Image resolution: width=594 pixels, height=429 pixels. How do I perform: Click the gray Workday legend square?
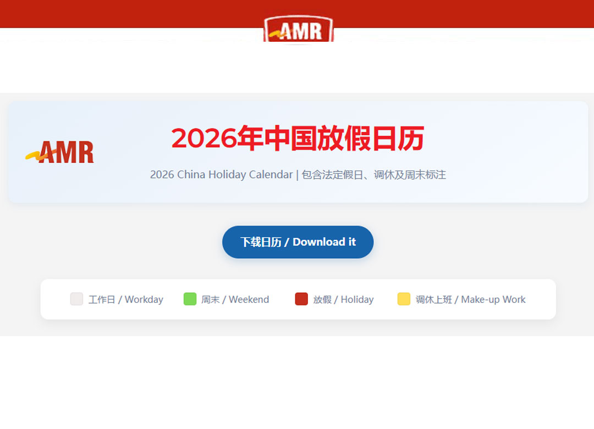click(76, 299)
